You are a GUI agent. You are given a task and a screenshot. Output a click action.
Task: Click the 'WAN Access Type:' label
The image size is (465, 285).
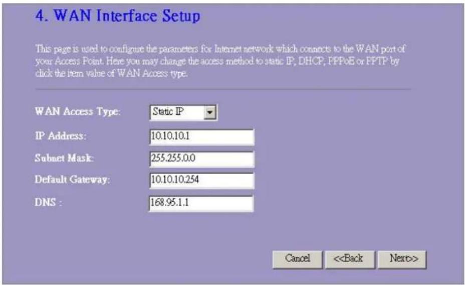click(78, 111)
